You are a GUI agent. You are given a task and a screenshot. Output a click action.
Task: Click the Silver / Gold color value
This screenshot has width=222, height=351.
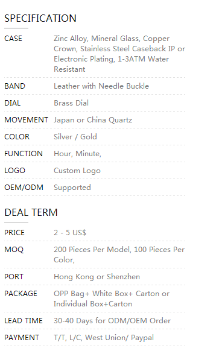tap(75, 137)
